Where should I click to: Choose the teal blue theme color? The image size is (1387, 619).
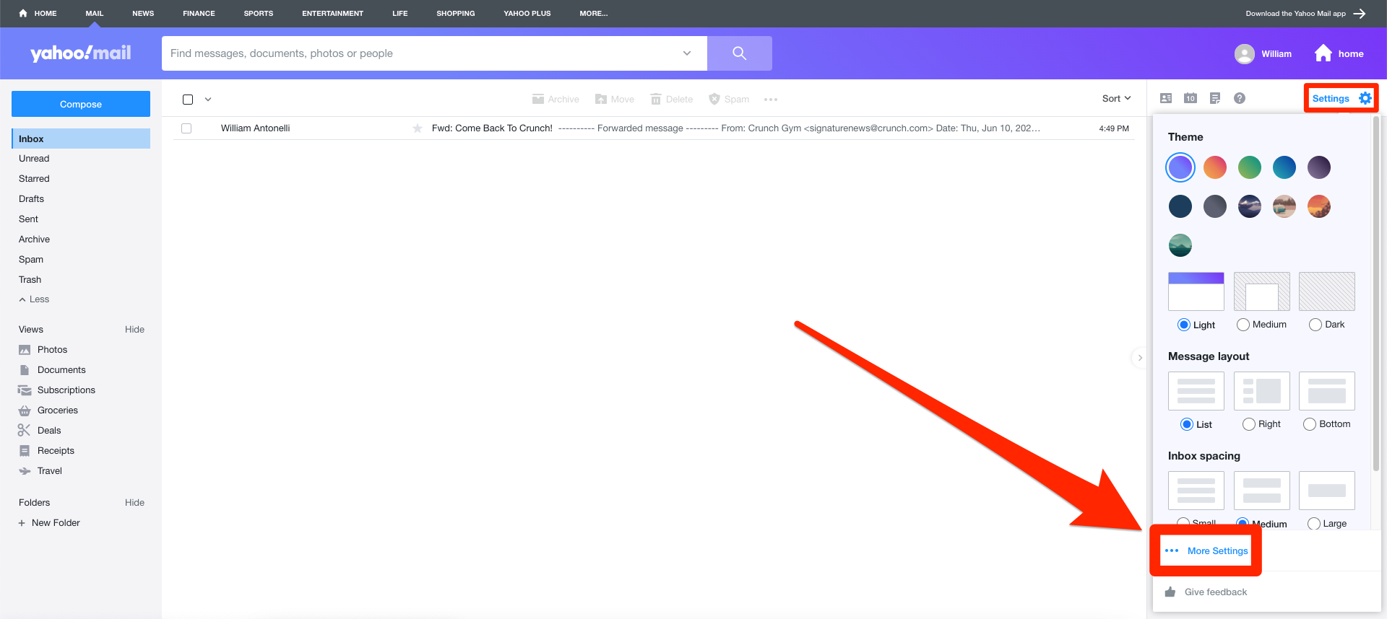[x=1284, y=167]
